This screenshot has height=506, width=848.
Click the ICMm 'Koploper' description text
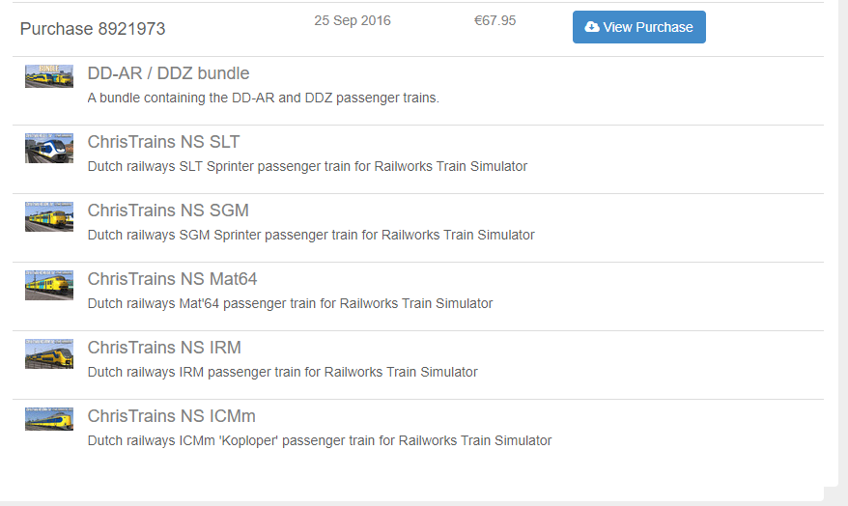(319, 440)
